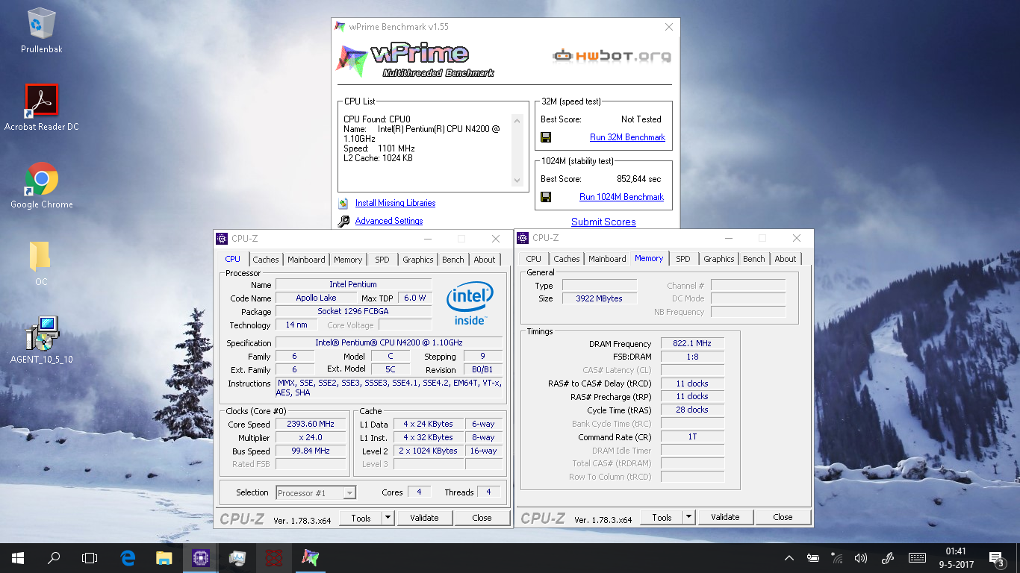Open About tab in right CPU-Z
The height and width of the screenshot is (573, 1020).
[x=786, y=259]
